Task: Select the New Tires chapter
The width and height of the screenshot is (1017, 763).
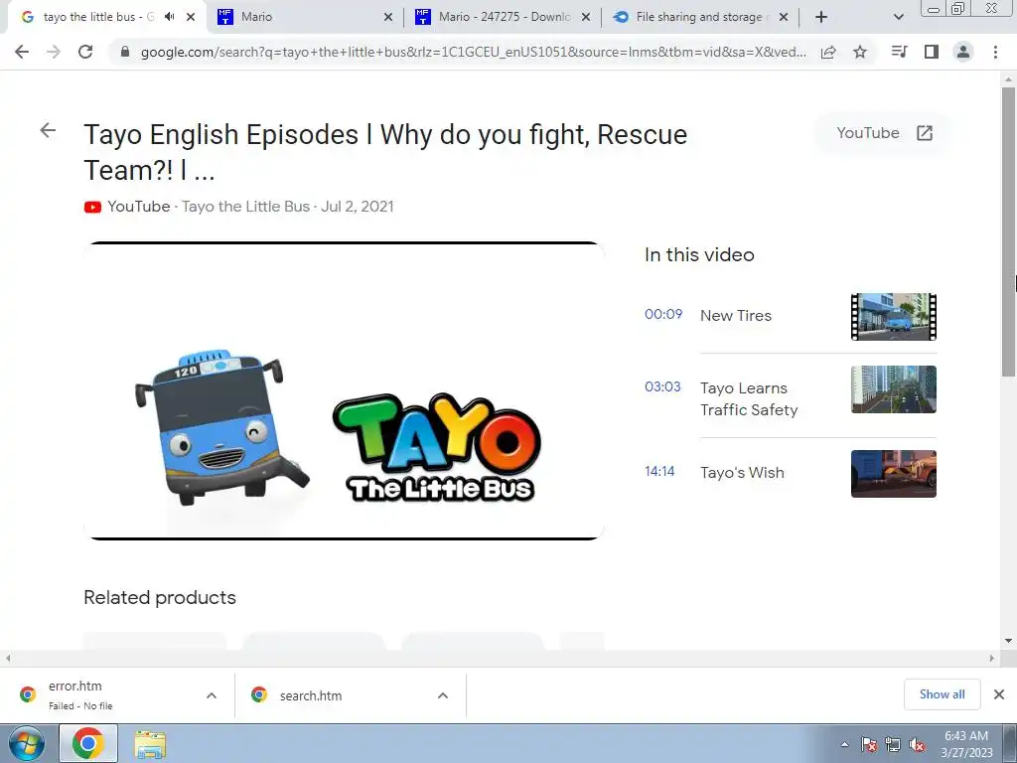Action: [x=736, y=315]
